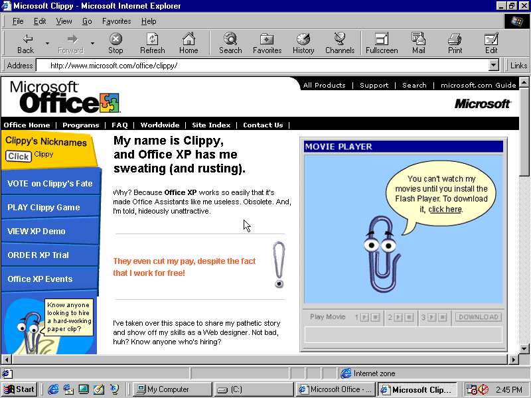
Task: Click the Edit toolbar button
Action: pos(491,44)
